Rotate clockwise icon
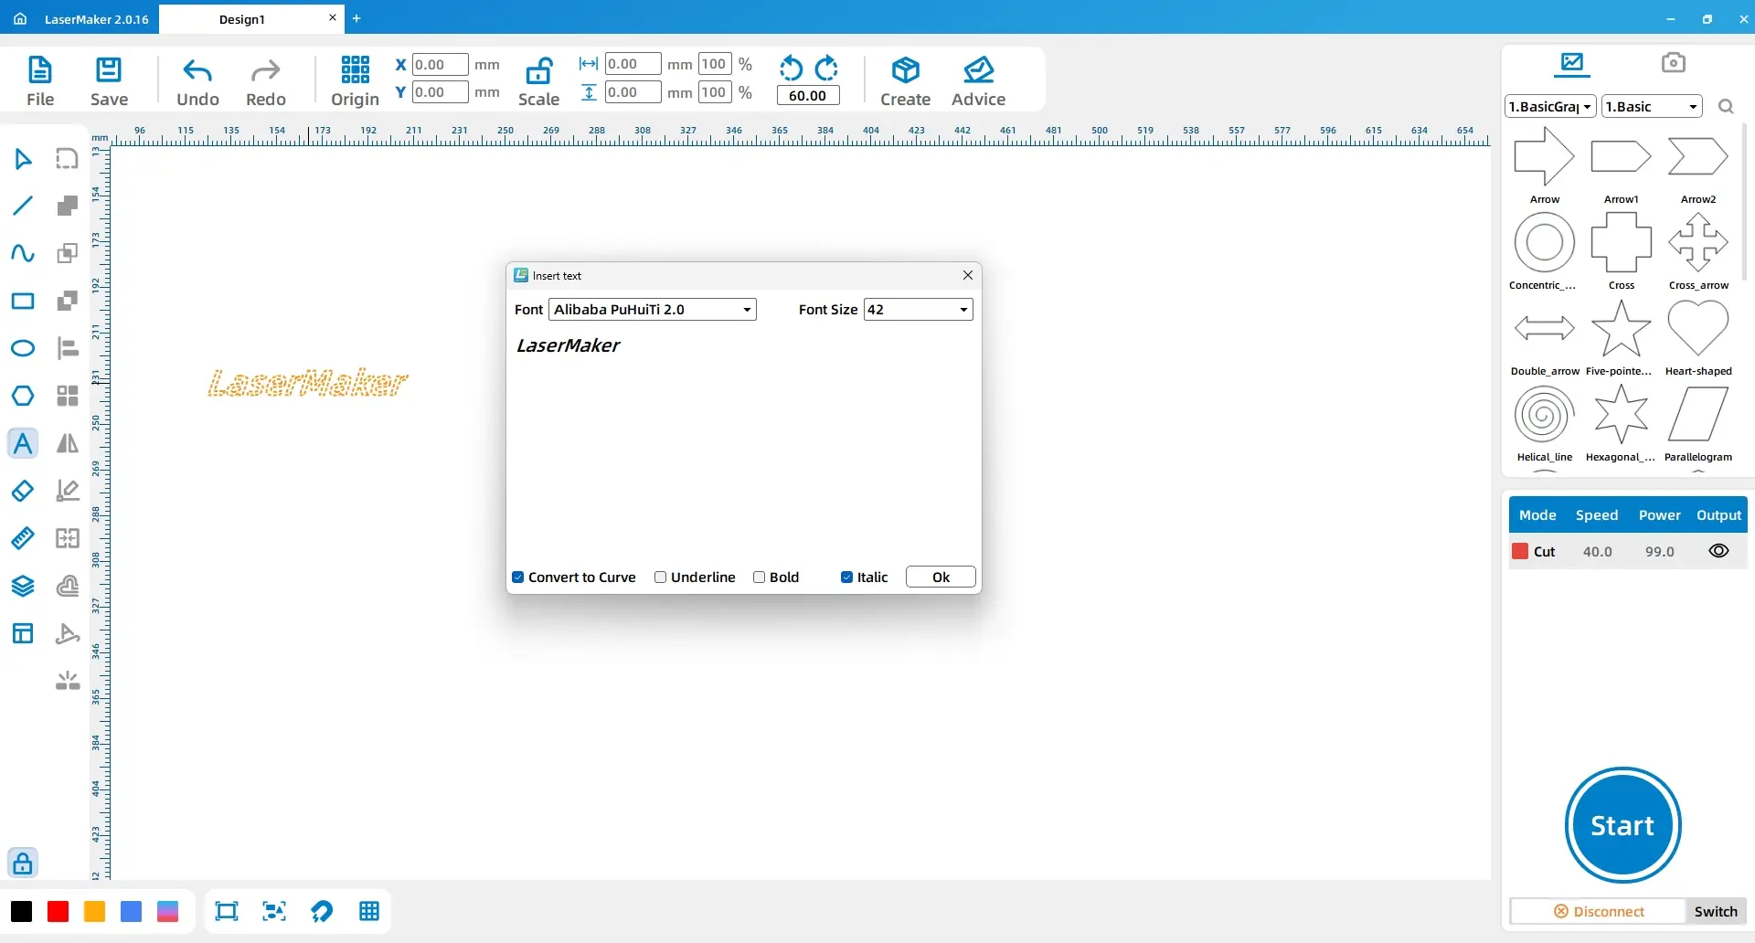The height and width of the screenshot is (943, 1755). [826, 69]
